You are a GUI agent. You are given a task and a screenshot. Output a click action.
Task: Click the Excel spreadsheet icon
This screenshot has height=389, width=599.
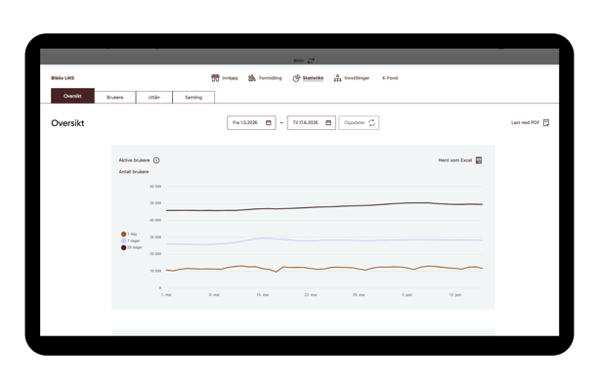point(479,160)
